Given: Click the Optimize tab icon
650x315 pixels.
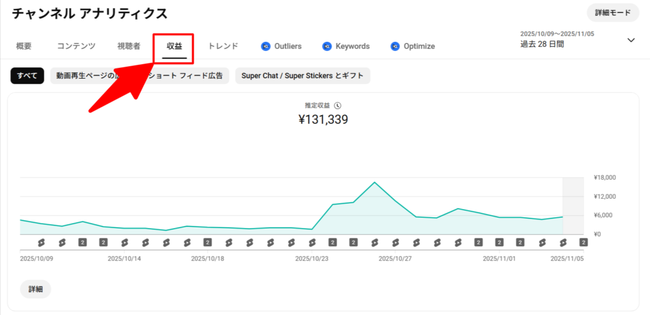Looking at the screenshot, I should point(395,46).
